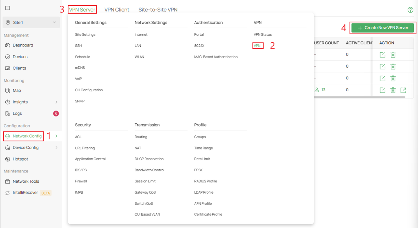This screenshot has height=228, width=418.
Task: Open the IDS/IPS security entry
Action: point(81,170)
